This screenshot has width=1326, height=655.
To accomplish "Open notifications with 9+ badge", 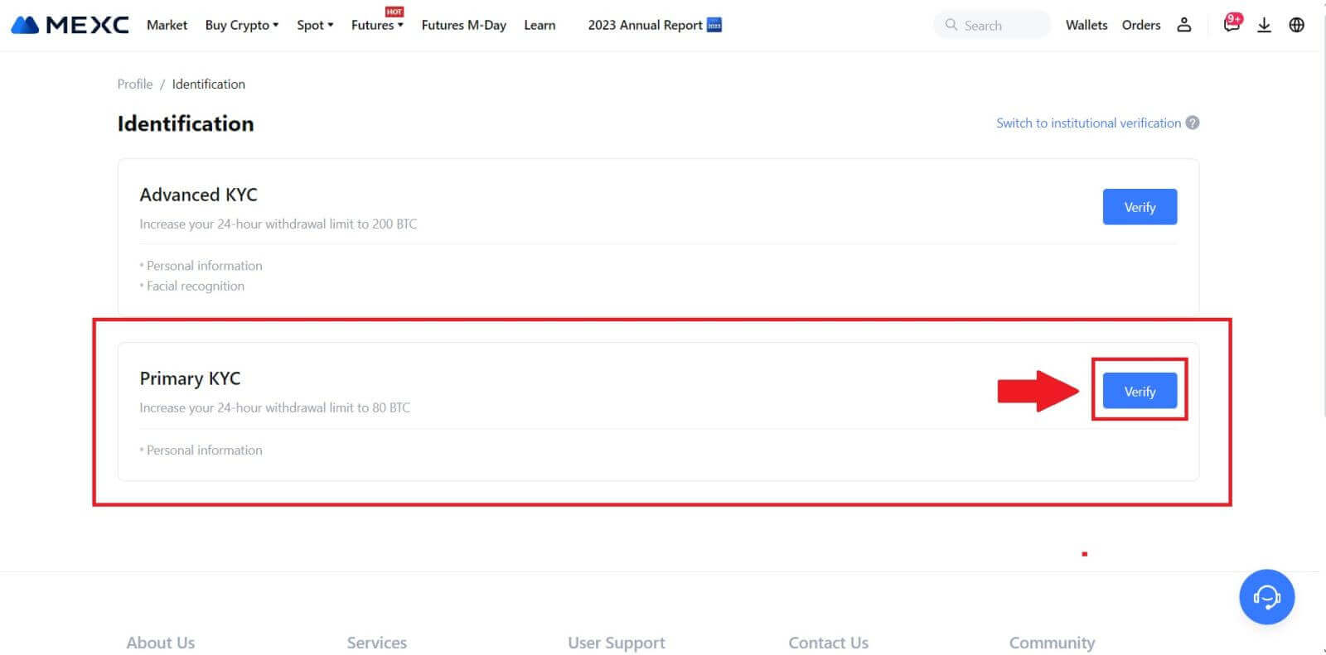I will 1232,24.
